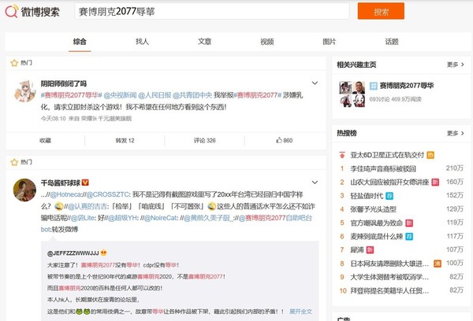Click 展开全文 to expand the quoted post
This screenshot has width=473, height=321.
pos(300,312)
